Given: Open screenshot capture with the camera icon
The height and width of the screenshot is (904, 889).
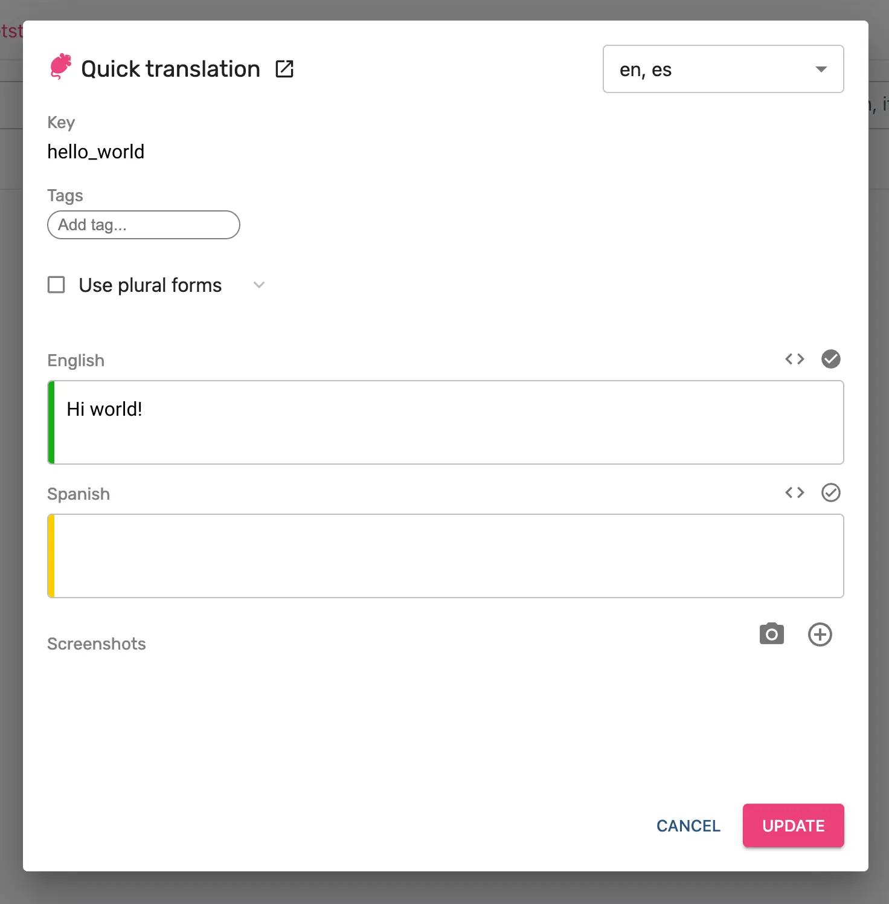Looking at the screenshot, I should tap(771, 634).
